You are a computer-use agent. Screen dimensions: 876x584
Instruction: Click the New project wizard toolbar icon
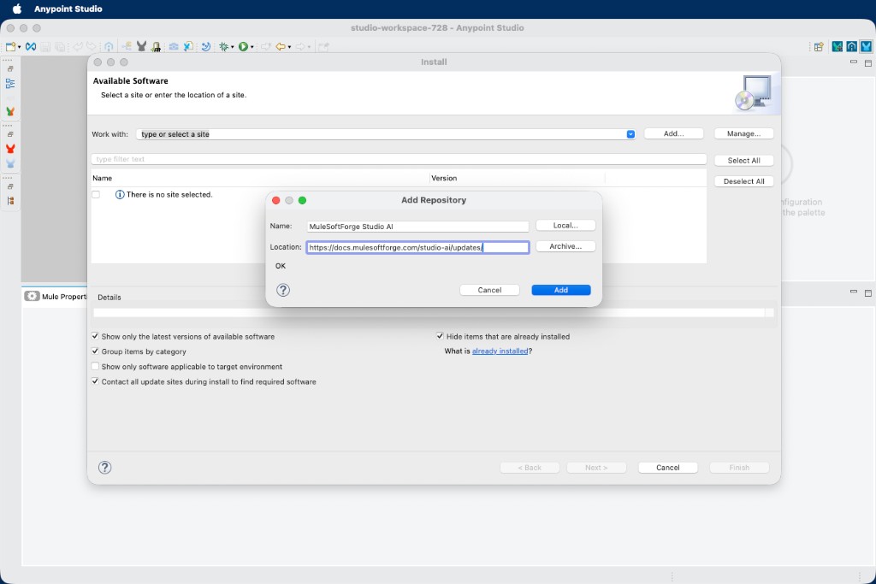(x=10, y=47)
